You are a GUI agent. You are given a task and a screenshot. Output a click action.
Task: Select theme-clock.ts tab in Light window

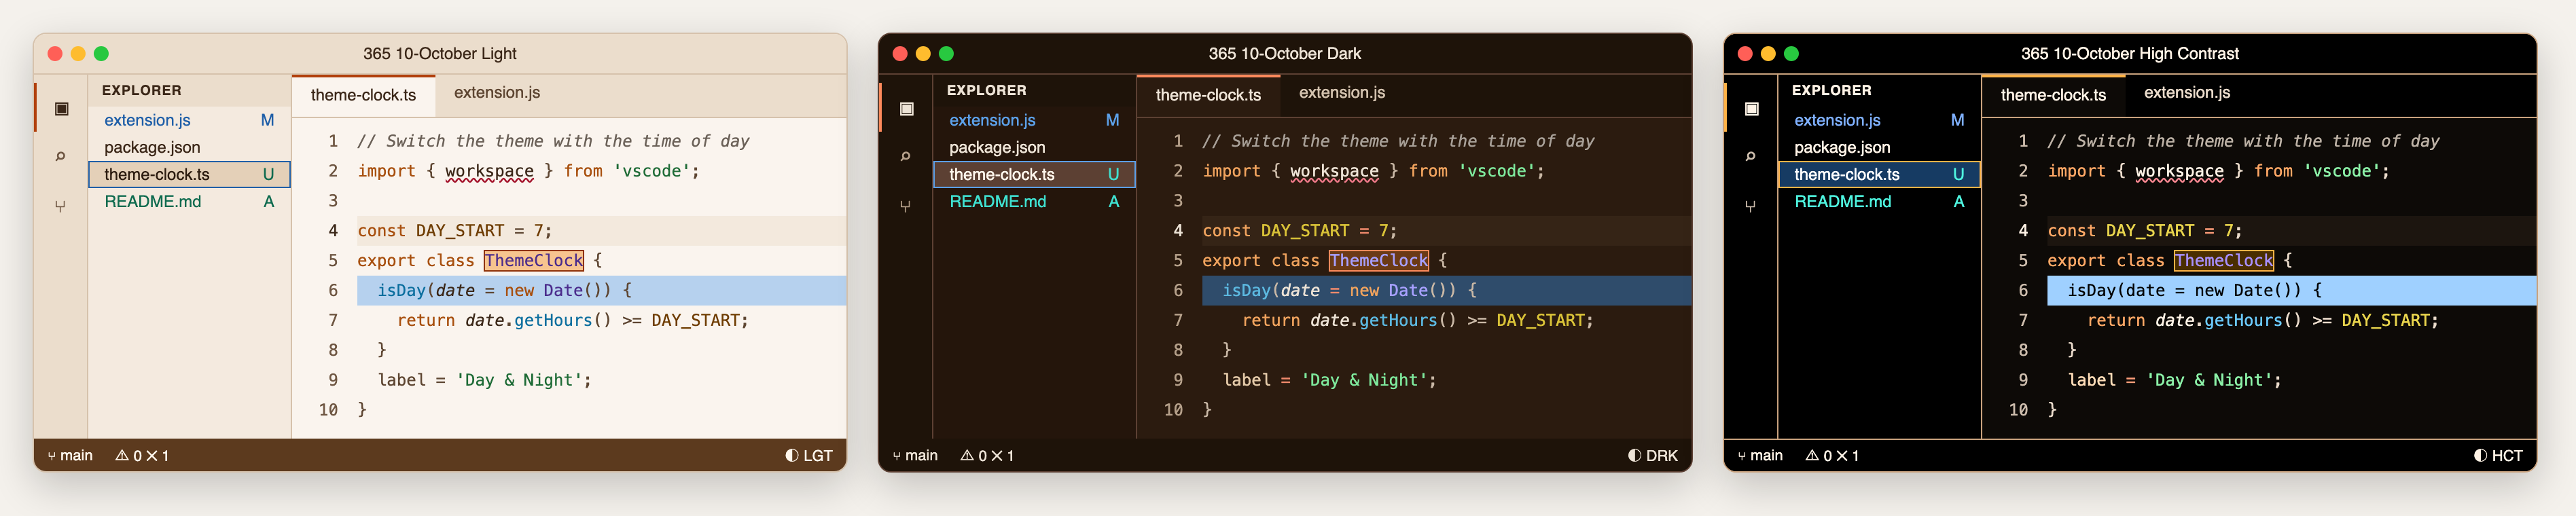coord(363,95)
